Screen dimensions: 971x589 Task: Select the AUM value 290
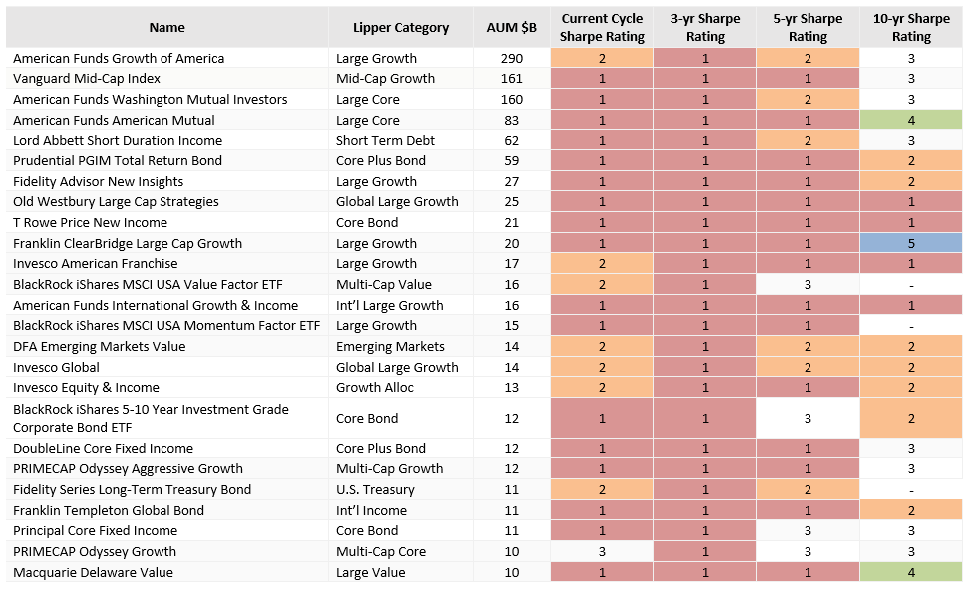point(511,58)
